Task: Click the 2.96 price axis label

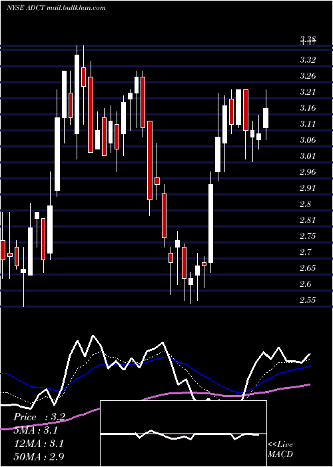Action: click(x=308, y=172)
